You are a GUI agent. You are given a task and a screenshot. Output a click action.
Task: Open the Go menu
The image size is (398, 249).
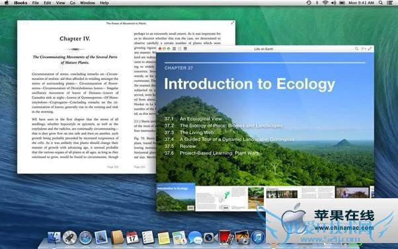[73, 3]
